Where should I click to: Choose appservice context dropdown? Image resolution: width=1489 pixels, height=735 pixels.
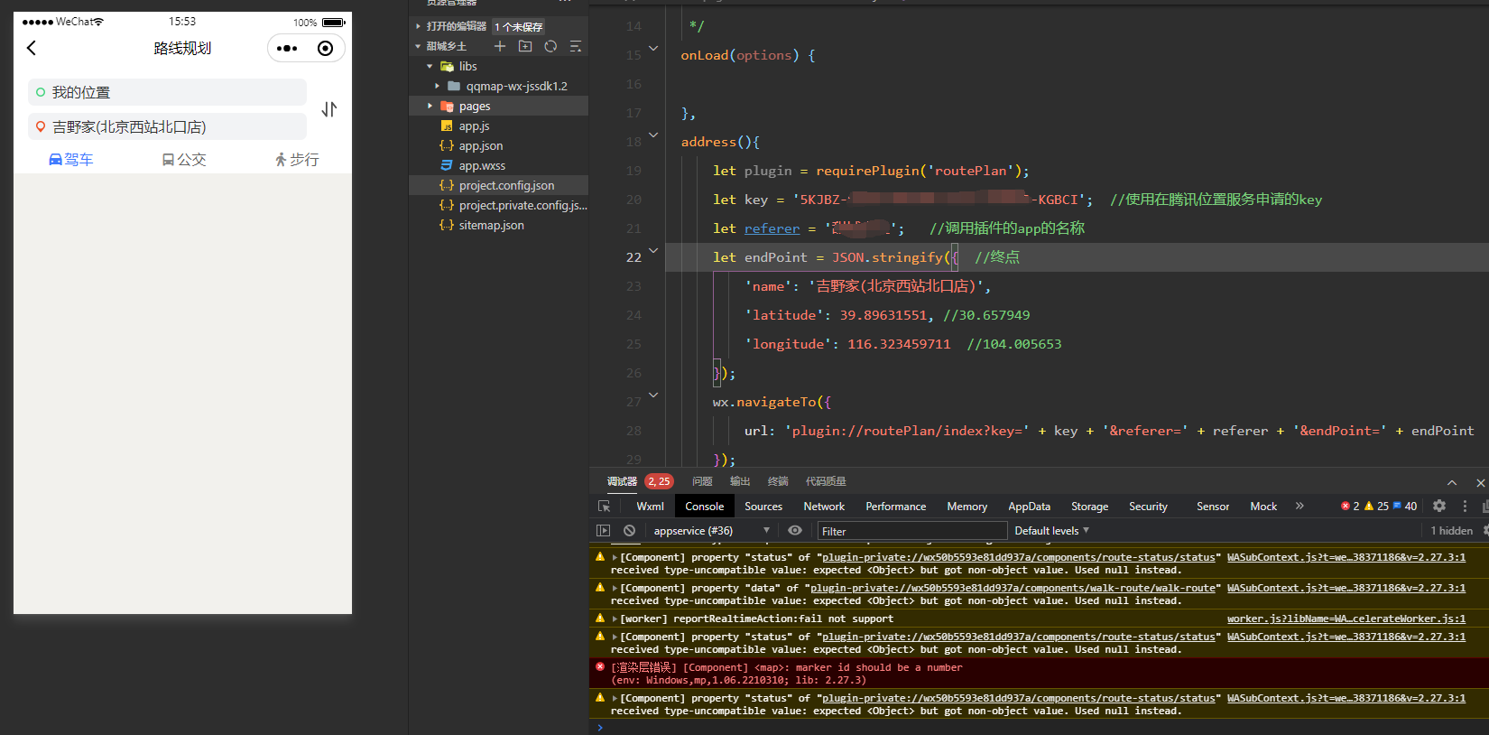pos(711,531)
